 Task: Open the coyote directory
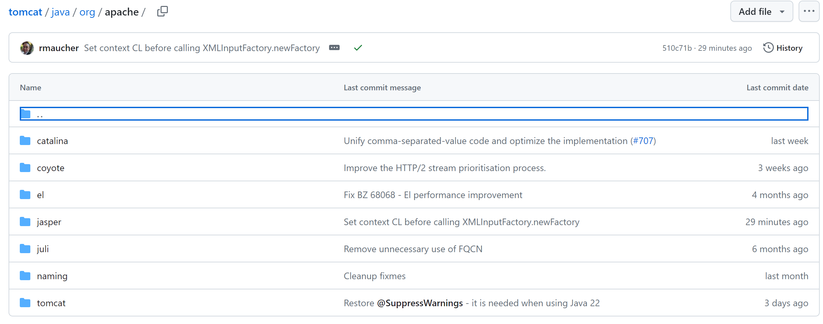pyautogui.click(x=50, y=168)
